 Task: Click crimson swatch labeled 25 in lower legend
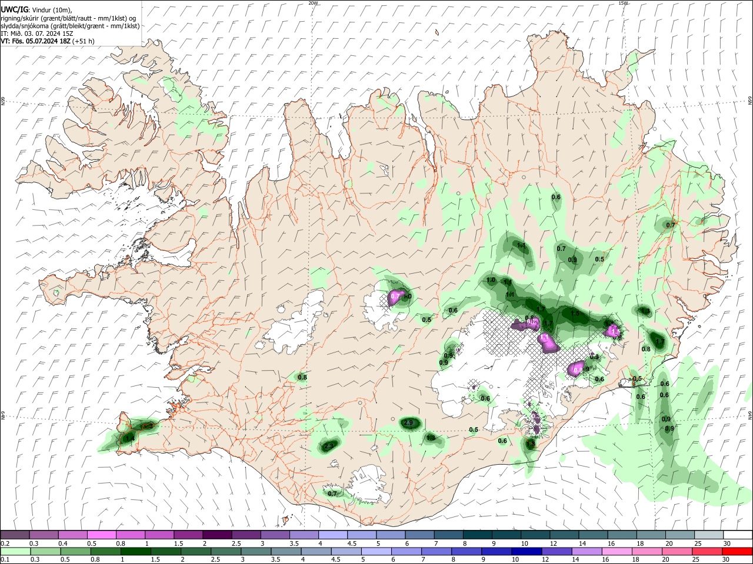pyautogui.click(x=707, y=551)
